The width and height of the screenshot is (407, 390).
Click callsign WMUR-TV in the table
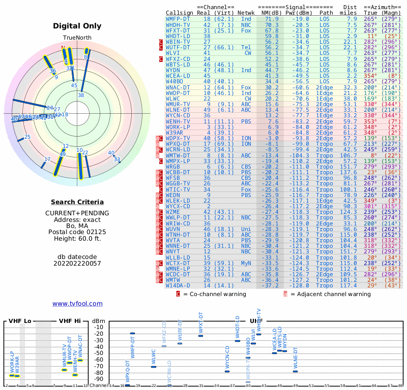pyautogui.click(x=178, y=104)
